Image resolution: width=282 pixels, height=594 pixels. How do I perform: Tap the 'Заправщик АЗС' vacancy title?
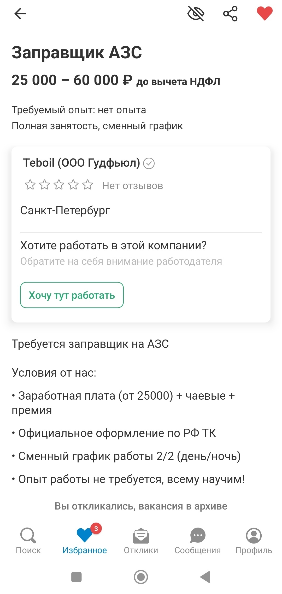[x=77, y=53]
